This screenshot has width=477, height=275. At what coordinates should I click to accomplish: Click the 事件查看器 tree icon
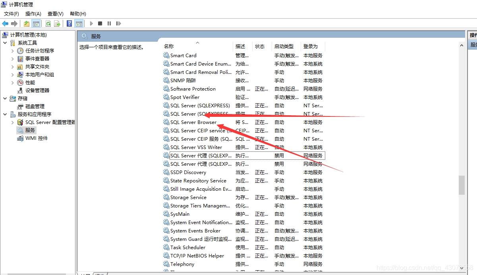coord(20,59)
